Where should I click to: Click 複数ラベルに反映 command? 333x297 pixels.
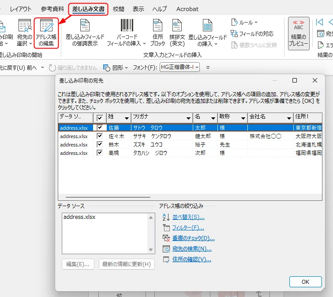pos(254,45)
